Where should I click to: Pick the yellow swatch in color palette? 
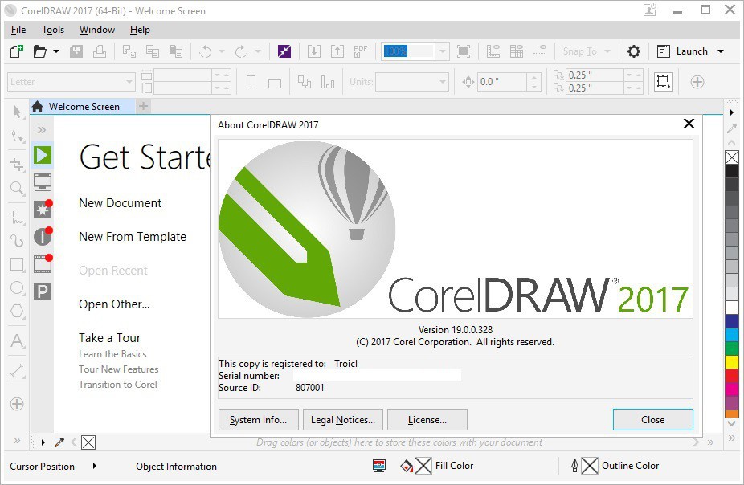[x=732, y=362]
